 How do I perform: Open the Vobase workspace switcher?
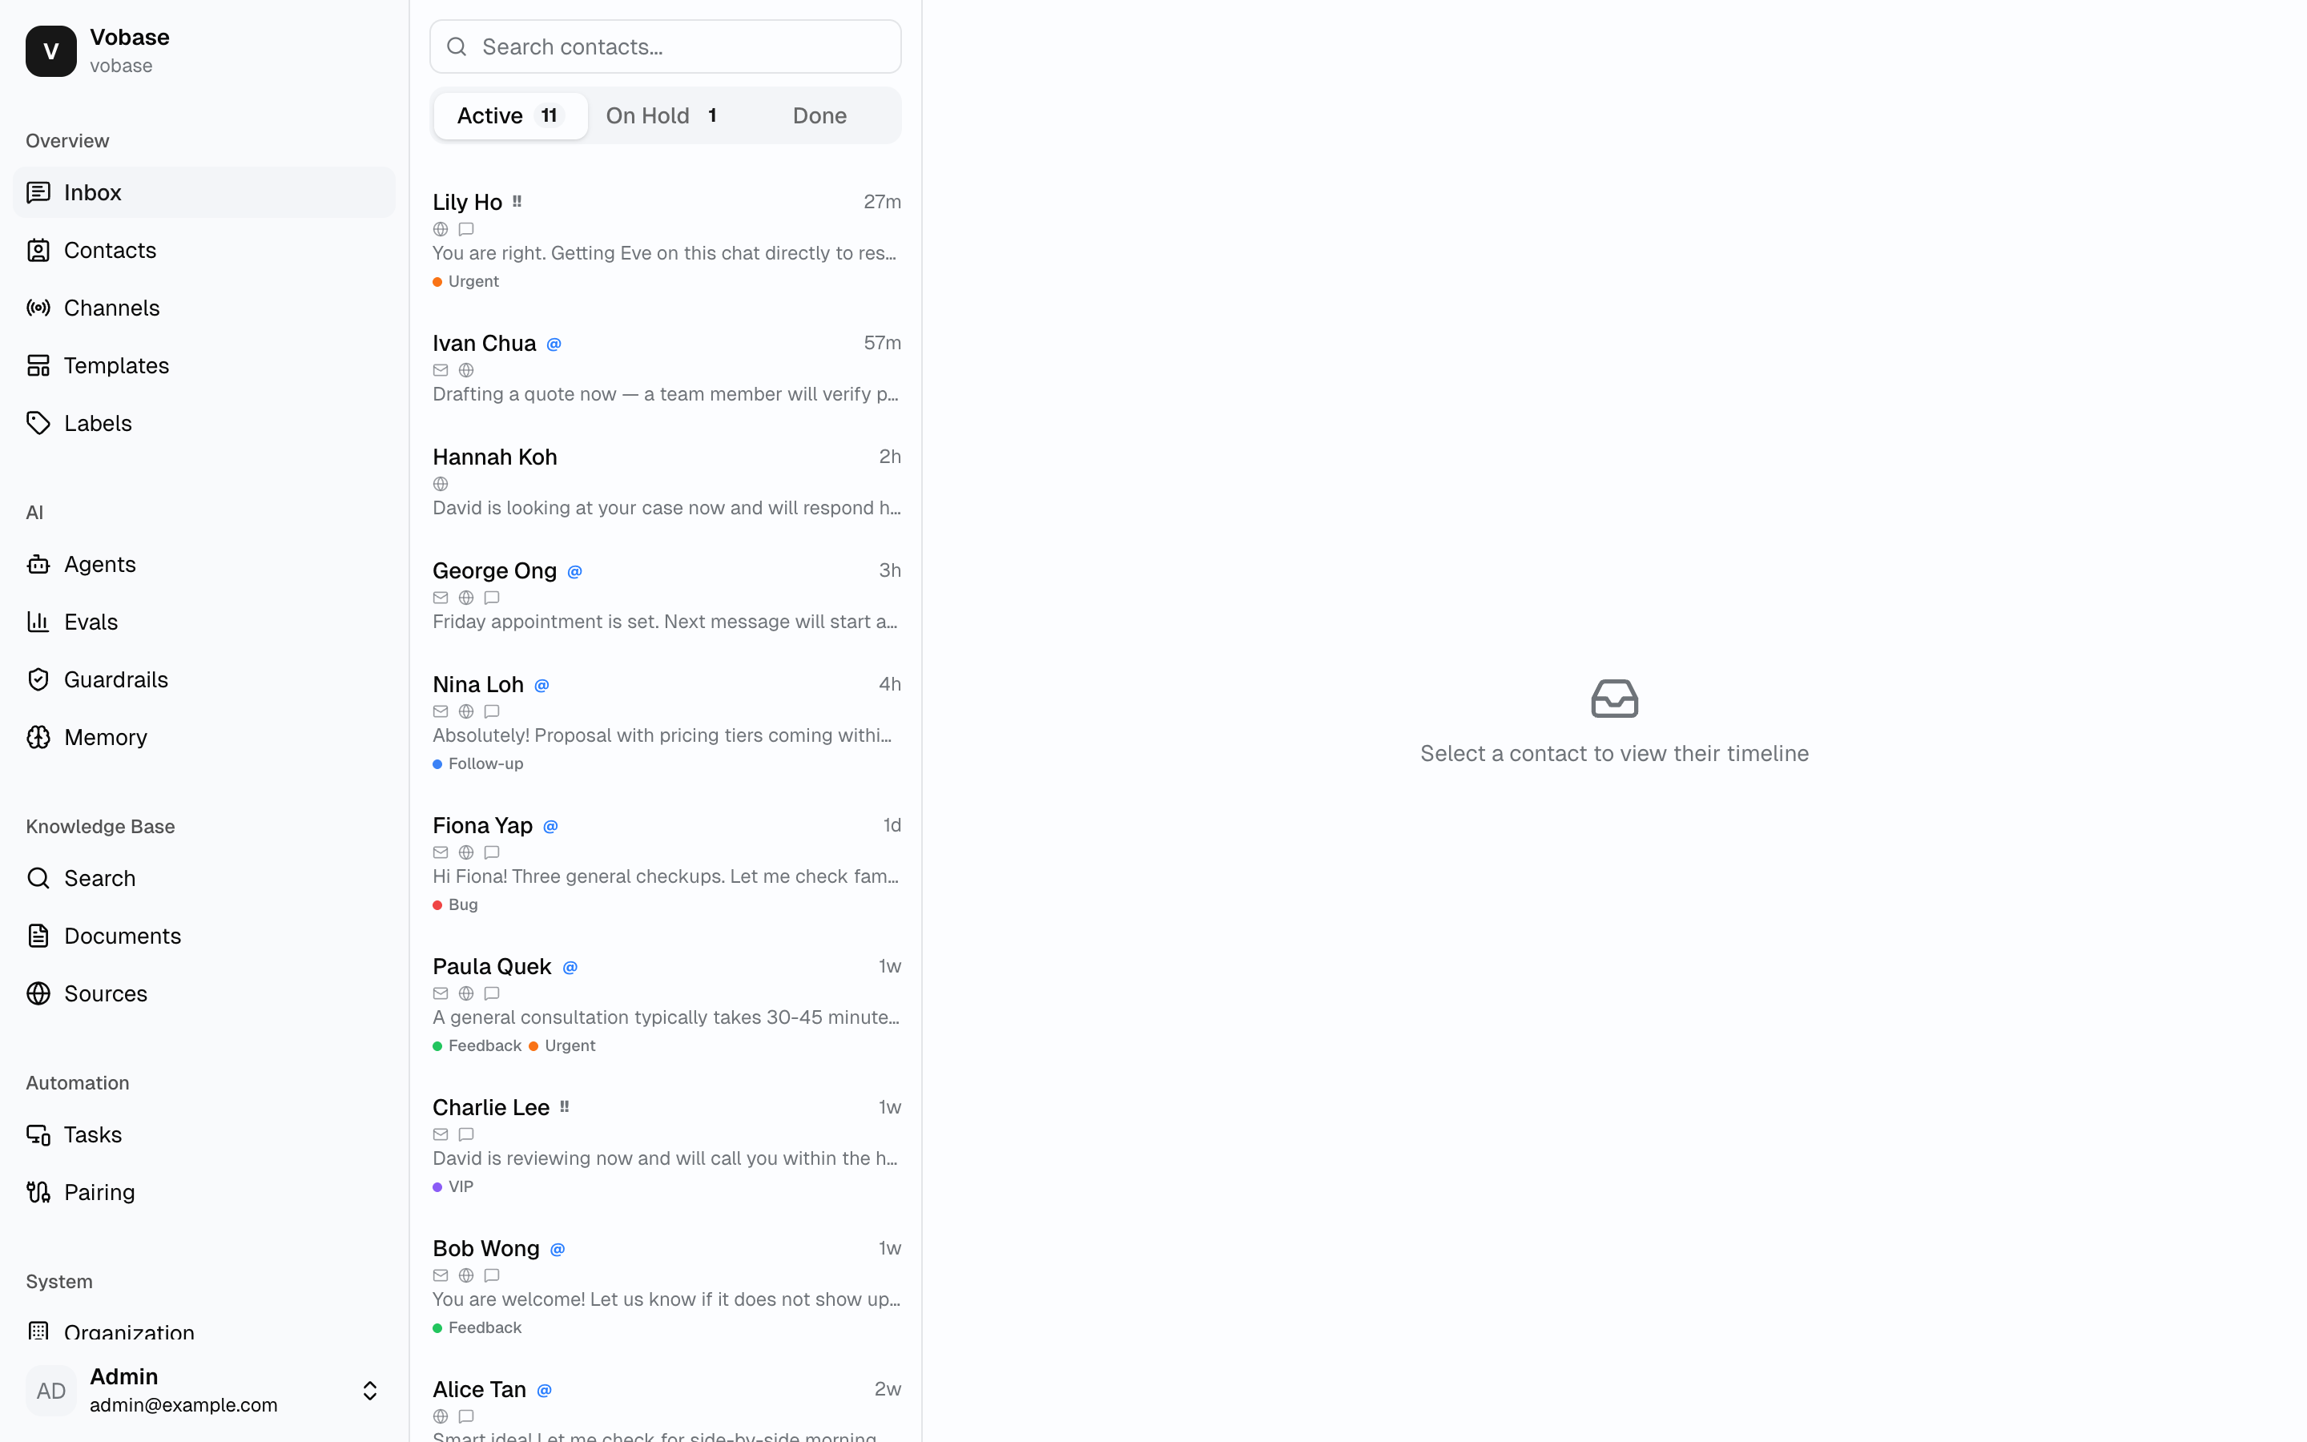coord(204,51)
